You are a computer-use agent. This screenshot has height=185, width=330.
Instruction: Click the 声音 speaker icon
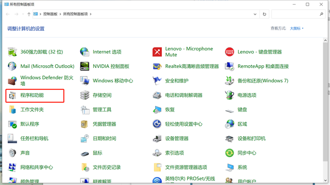pyautogui.click(x=12, y=153)
